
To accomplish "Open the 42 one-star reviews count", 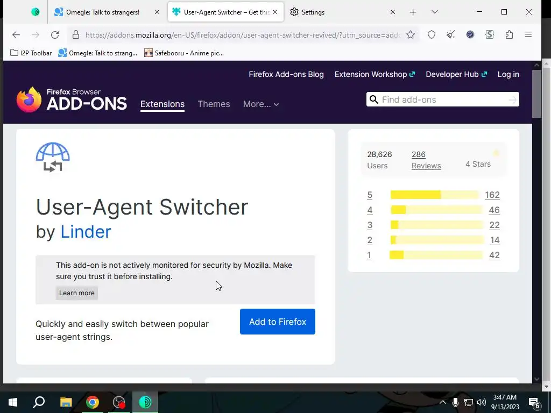I will coord(495,255).
